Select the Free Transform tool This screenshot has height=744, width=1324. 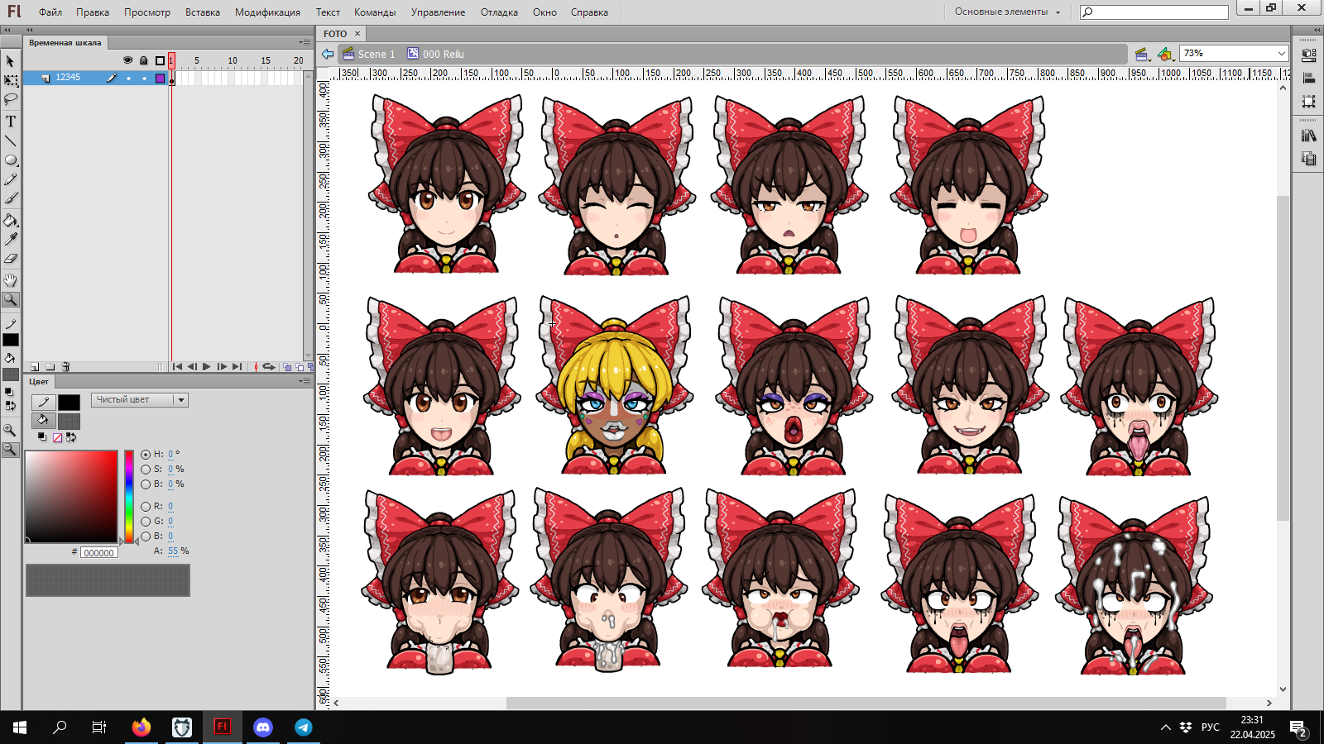coord(10,80)
